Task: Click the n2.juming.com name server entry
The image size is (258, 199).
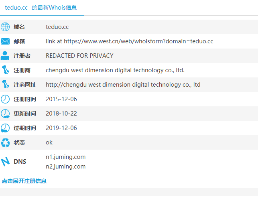Action: tap(65, 167)
